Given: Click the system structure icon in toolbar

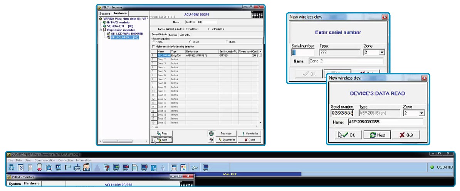Looking at the screenshot, I should click(x=11, y=167).
